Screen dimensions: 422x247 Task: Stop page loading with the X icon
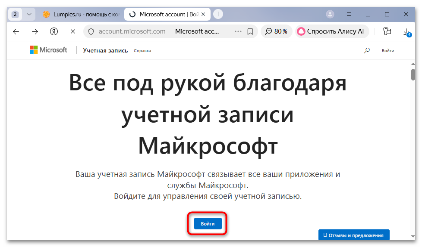coord(72,32)
